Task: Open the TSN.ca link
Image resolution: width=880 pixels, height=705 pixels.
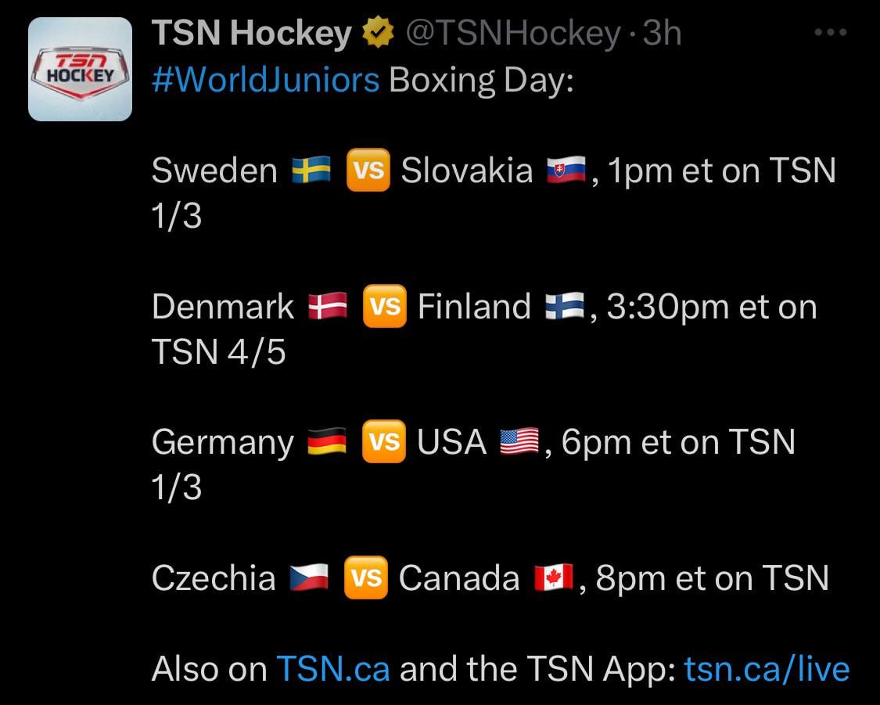Action: pos(333,669)
